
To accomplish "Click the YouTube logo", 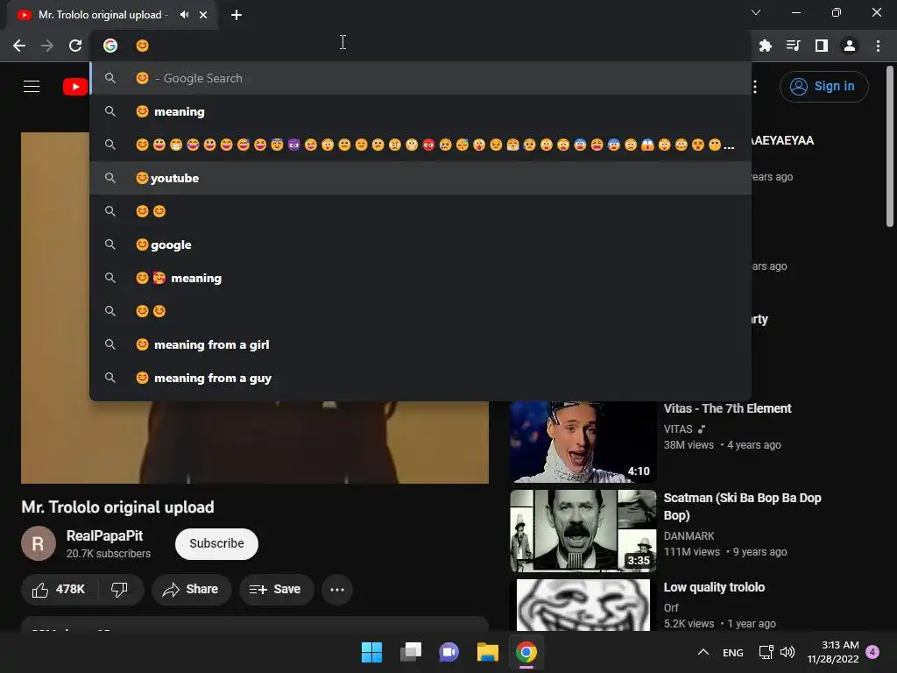I will tap(75, 87).
